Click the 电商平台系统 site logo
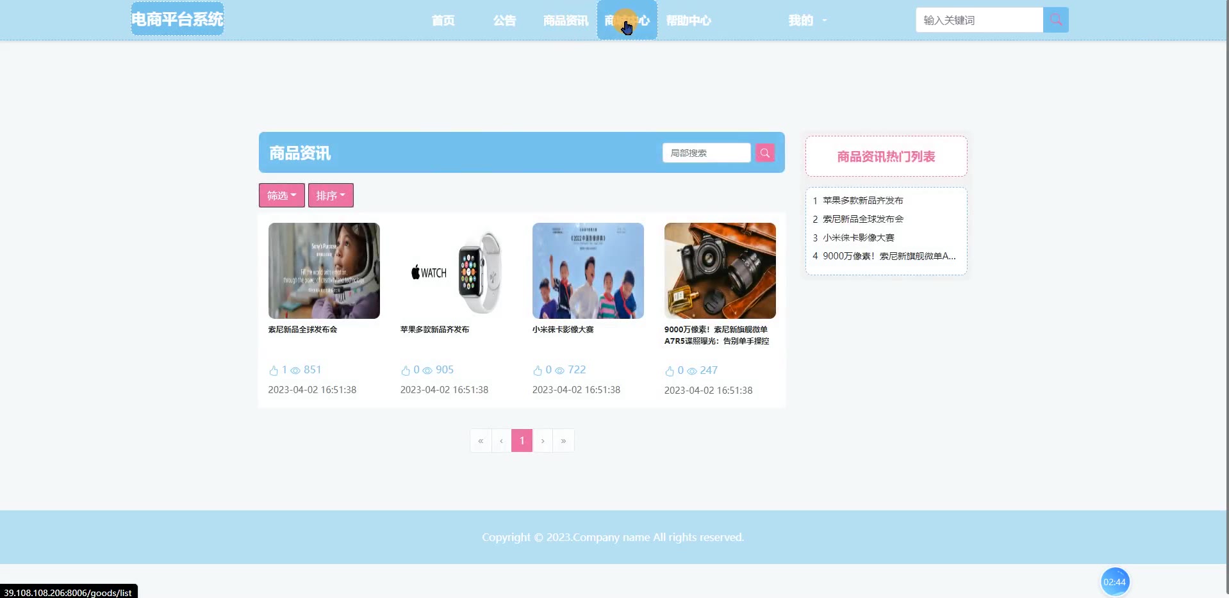Image resolution: width=1229 pixels, height=598 pixels. [177, 19]
